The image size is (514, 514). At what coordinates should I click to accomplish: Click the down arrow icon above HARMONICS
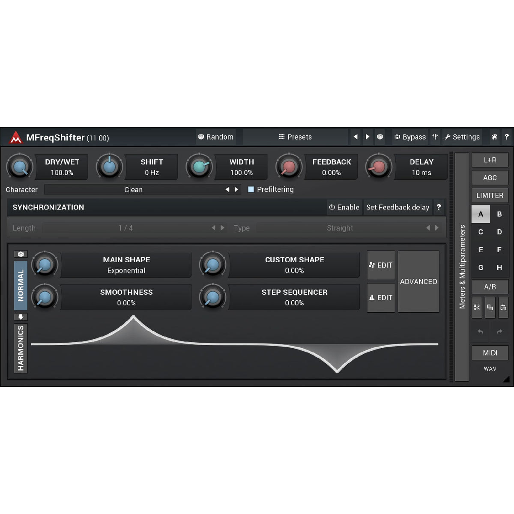[21, 317]
